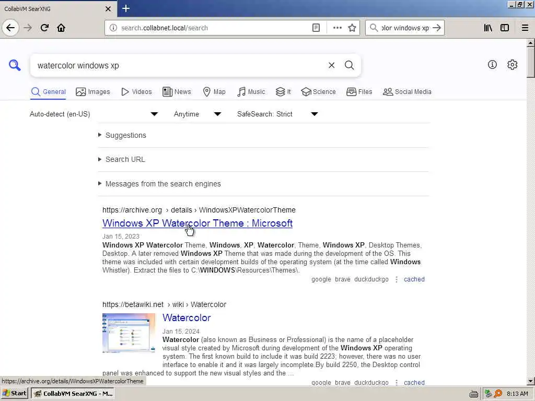This screenshot has height=401, width=535.
Task: Open the SearXNG about info icon
Action: [x=492, y=64]
